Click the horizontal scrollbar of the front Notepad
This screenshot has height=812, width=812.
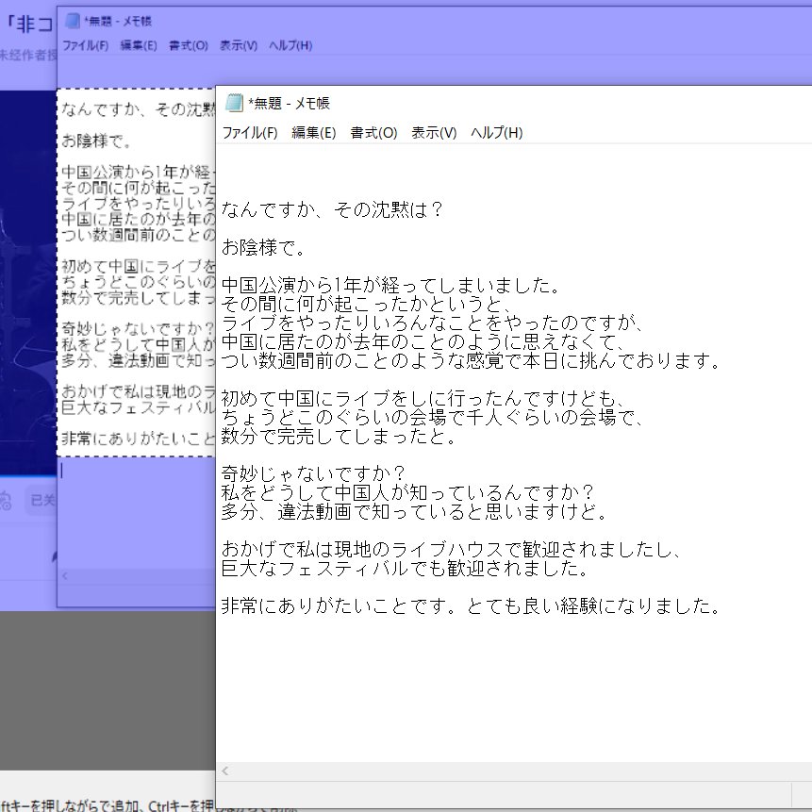click(519, 771)
